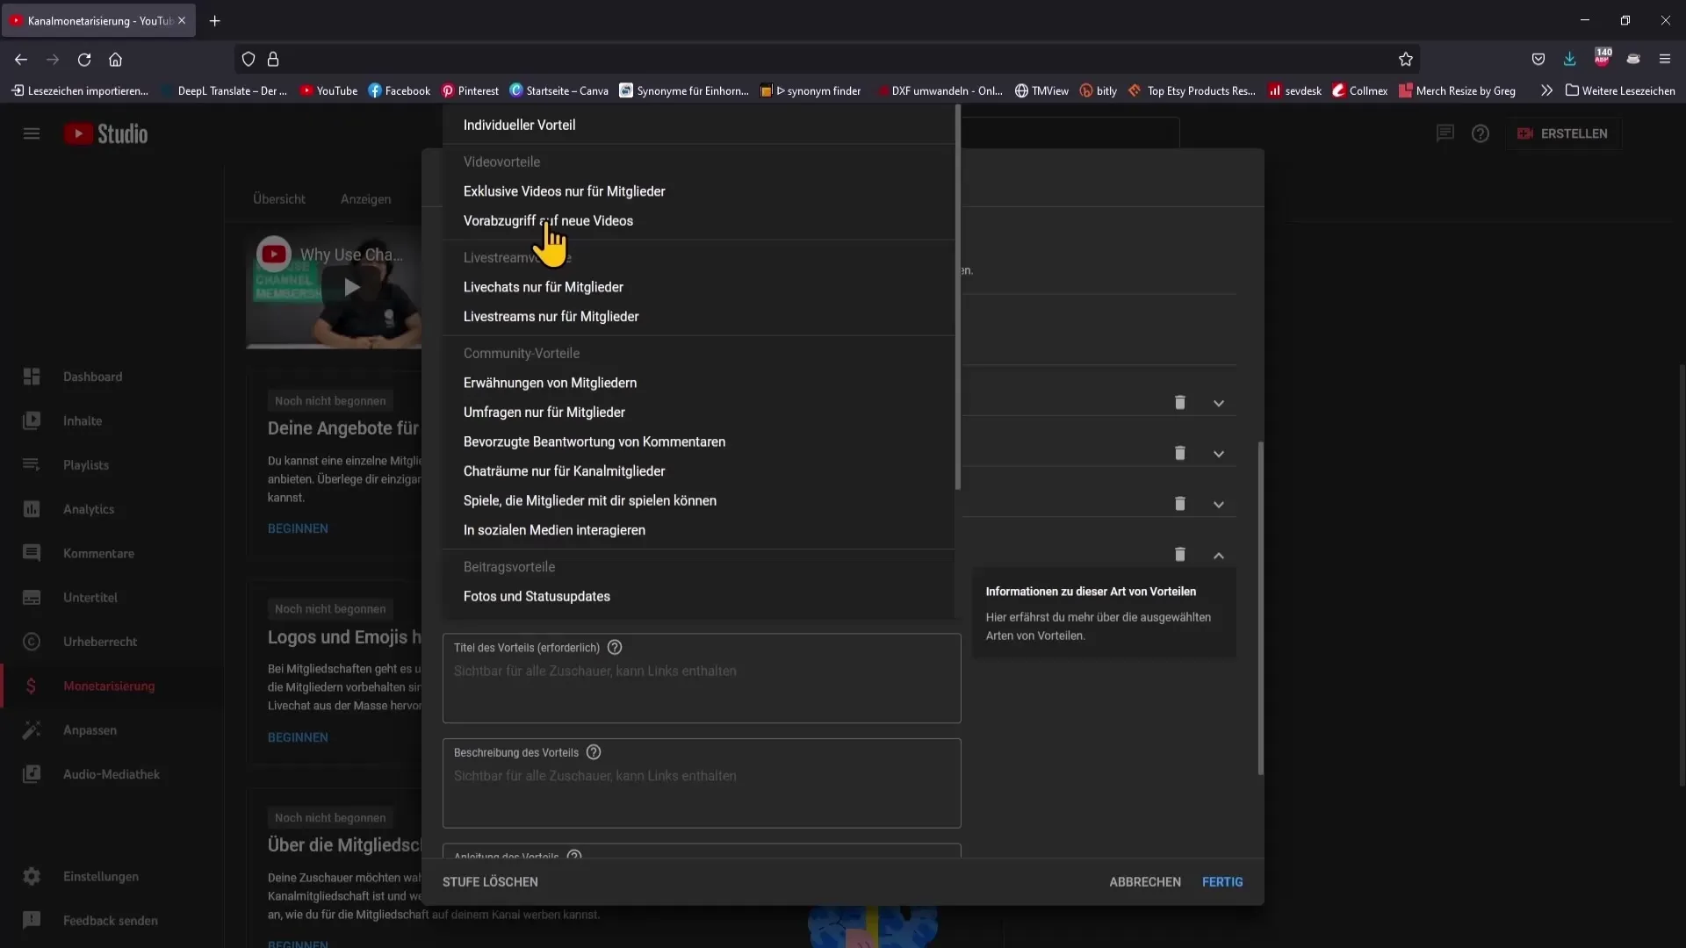Collapse the second tier chevron arrow
1686x948 pixels.
(x=1218, y=453)
